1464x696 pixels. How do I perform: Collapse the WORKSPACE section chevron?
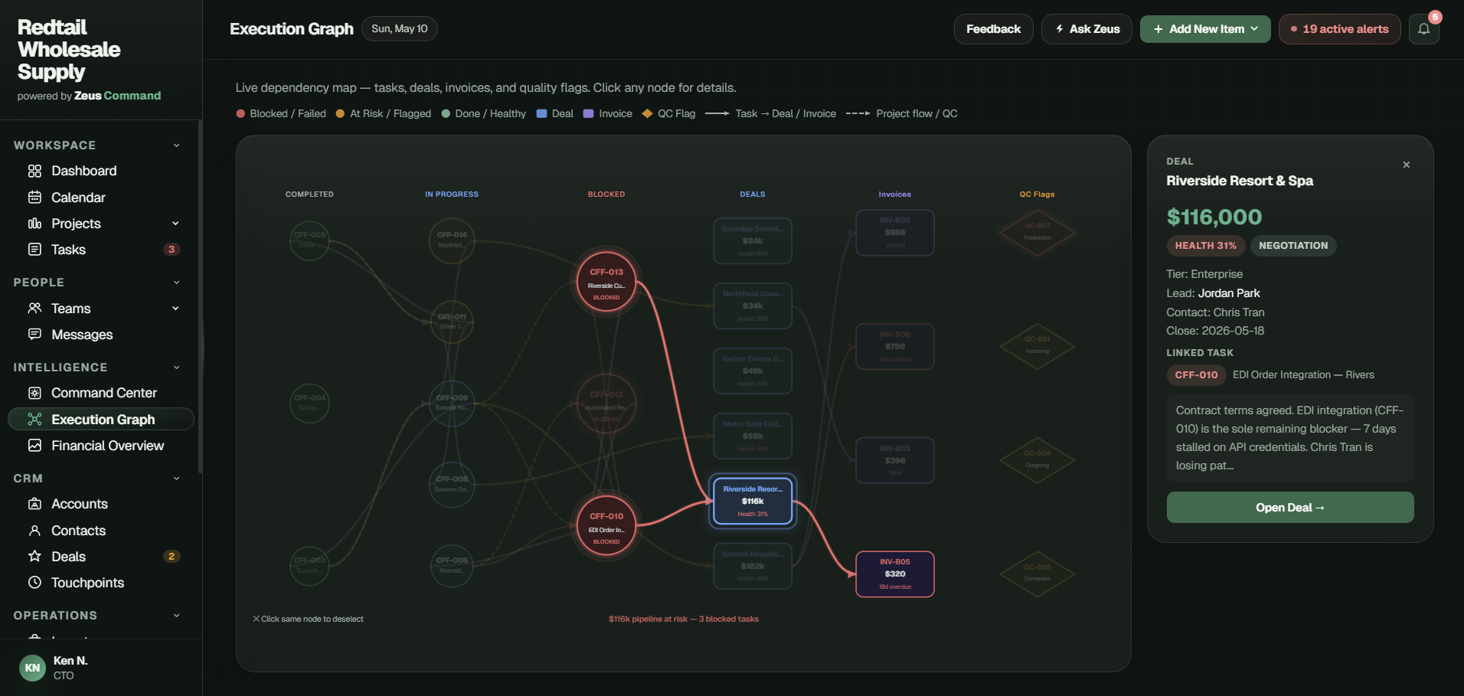(177, 145)
